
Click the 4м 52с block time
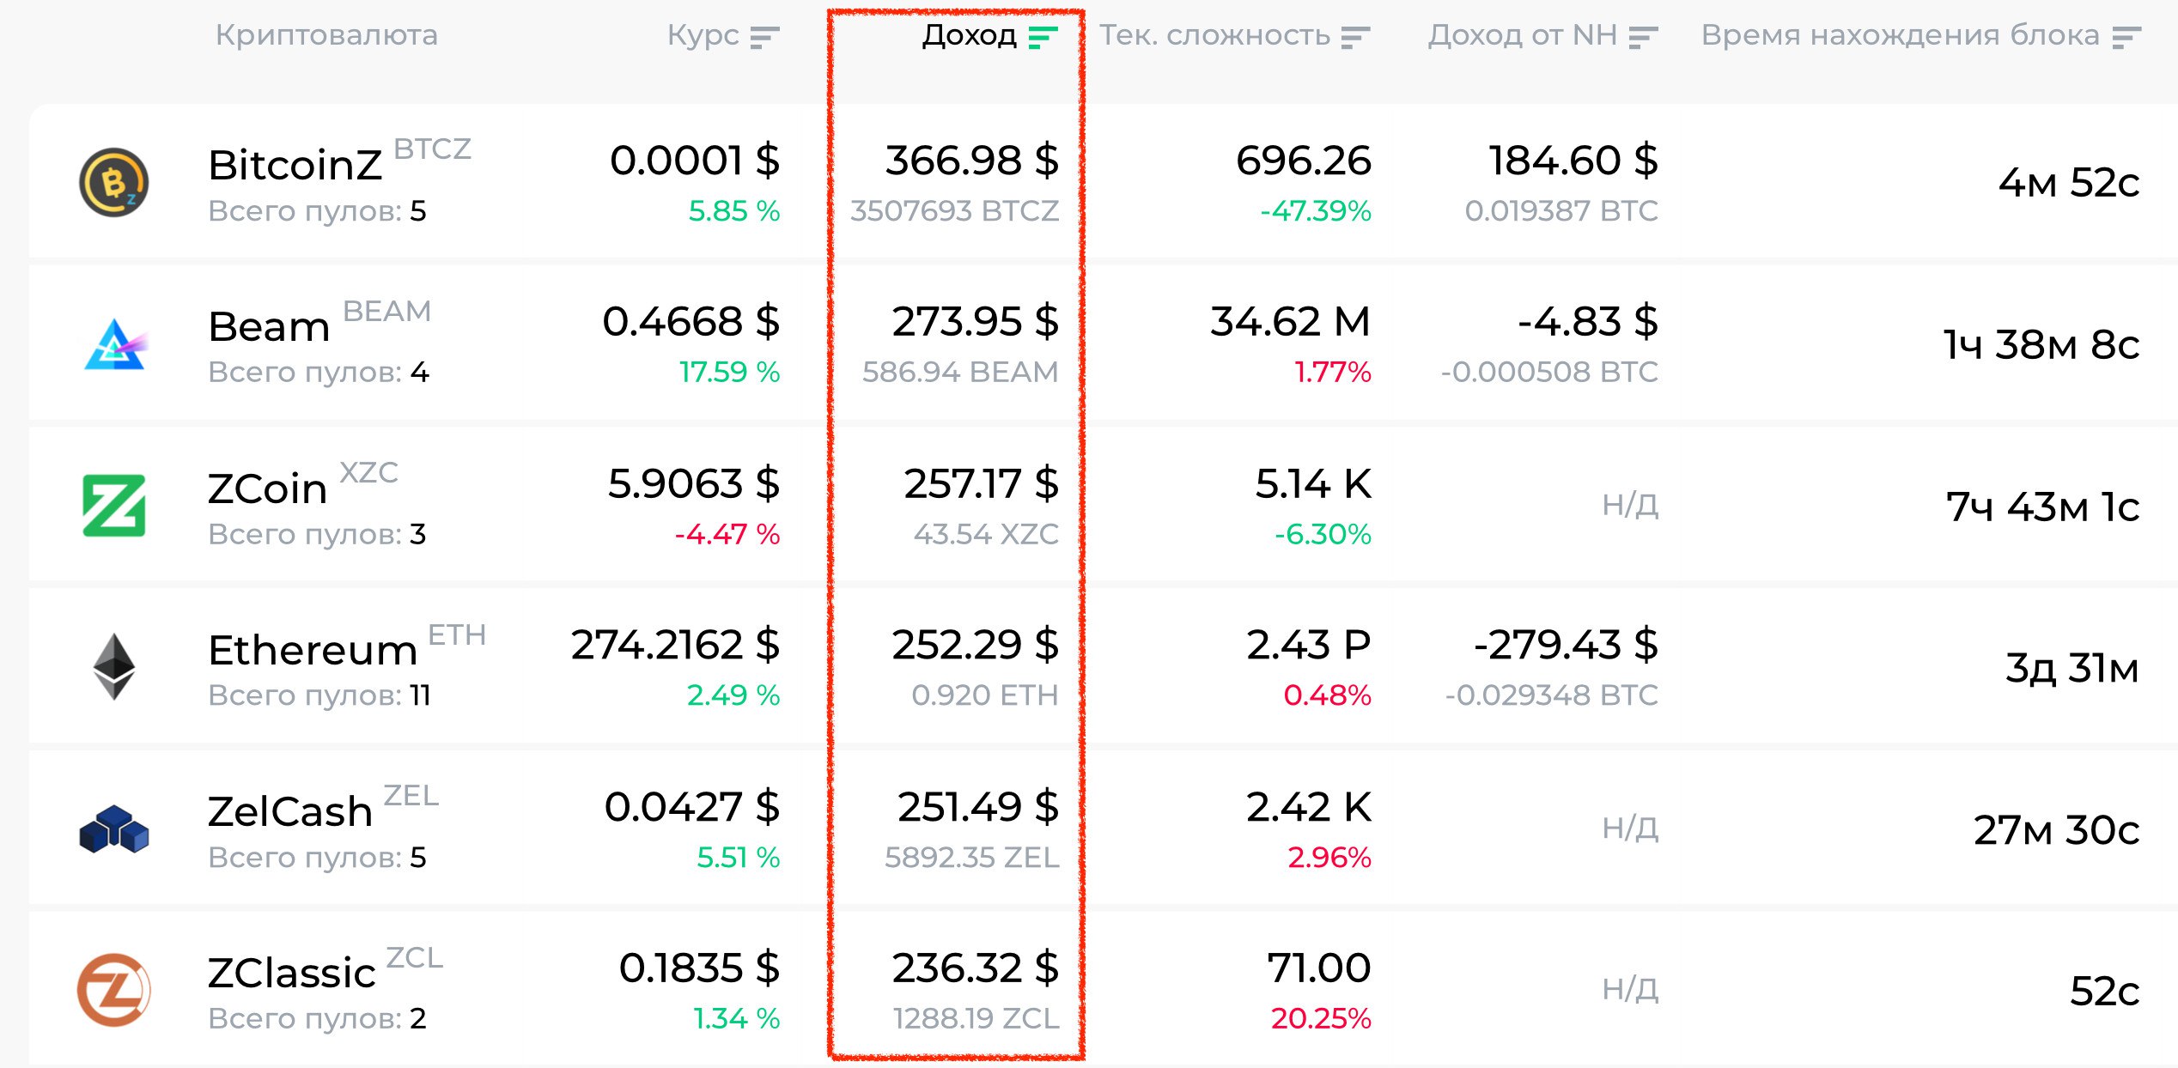[2069, 183]
